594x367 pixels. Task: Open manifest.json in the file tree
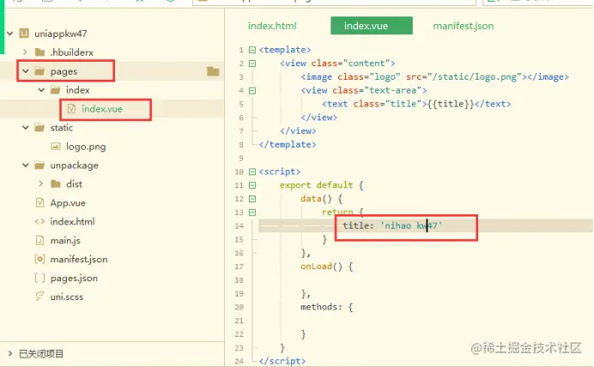79,260
